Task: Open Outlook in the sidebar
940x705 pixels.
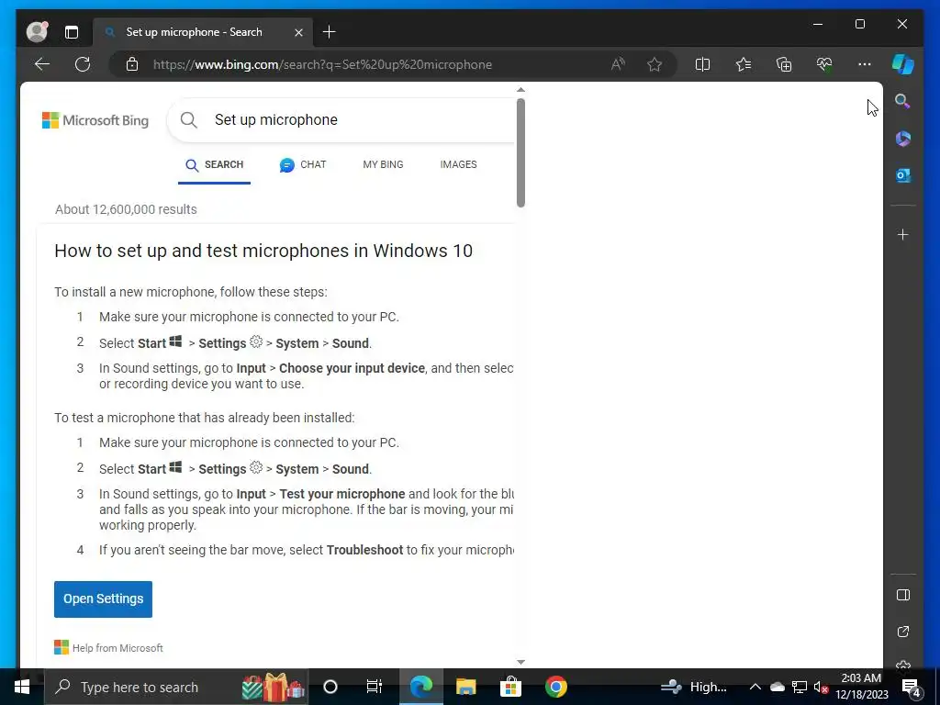Action: 903,175
